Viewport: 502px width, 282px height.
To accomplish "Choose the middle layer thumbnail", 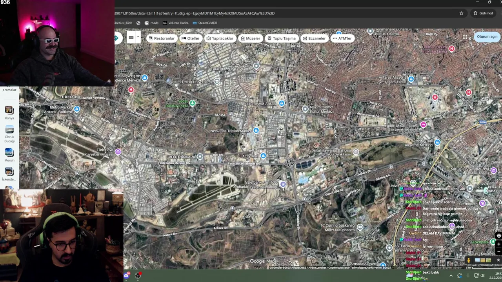I will [483, 260].
